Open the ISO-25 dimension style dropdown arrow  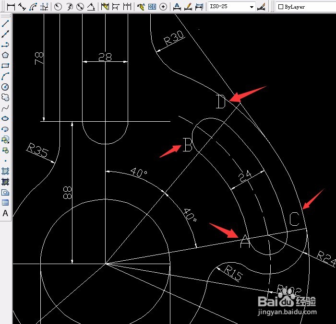click(x=252, y=7)
